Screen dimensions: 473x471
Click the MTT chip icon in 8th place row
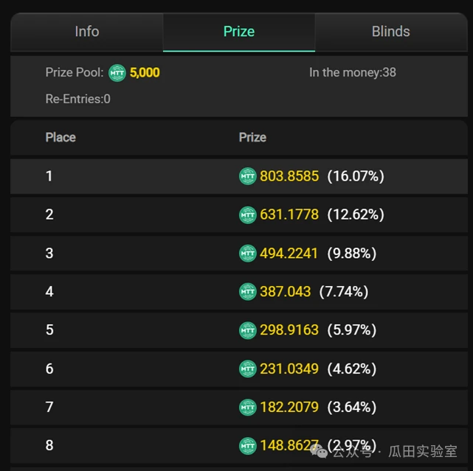pyautogui.click(x=248, y=445)
